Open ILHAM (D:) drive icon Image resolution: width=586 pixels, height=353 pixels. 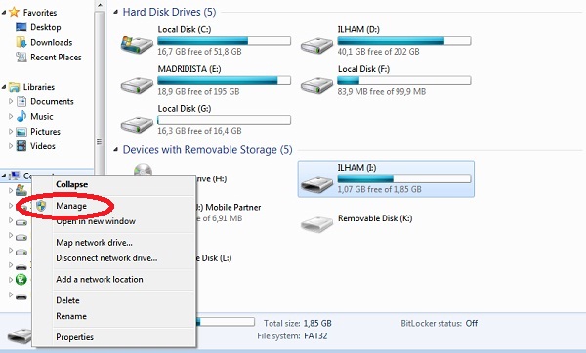click(x=316, y=46)
